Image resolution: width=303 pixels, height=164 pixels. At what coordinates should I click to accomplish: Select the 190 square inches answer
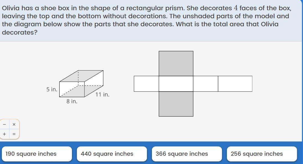pyautogui.click(x=37, y=154)
